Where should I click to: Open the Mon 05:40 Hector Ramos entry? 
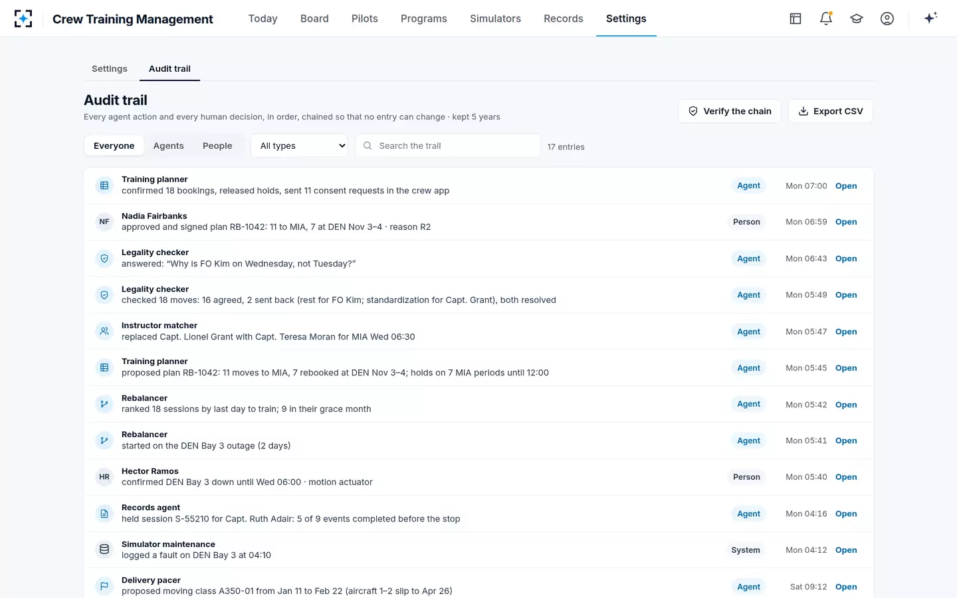(846, 477)
